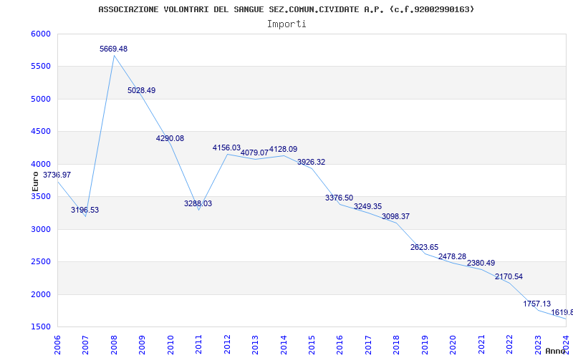Image resolution: width=573 pixels, height=358 pixels.
Task: Click the 'Euro' y-axis title
Action: (x=35, y=181)
